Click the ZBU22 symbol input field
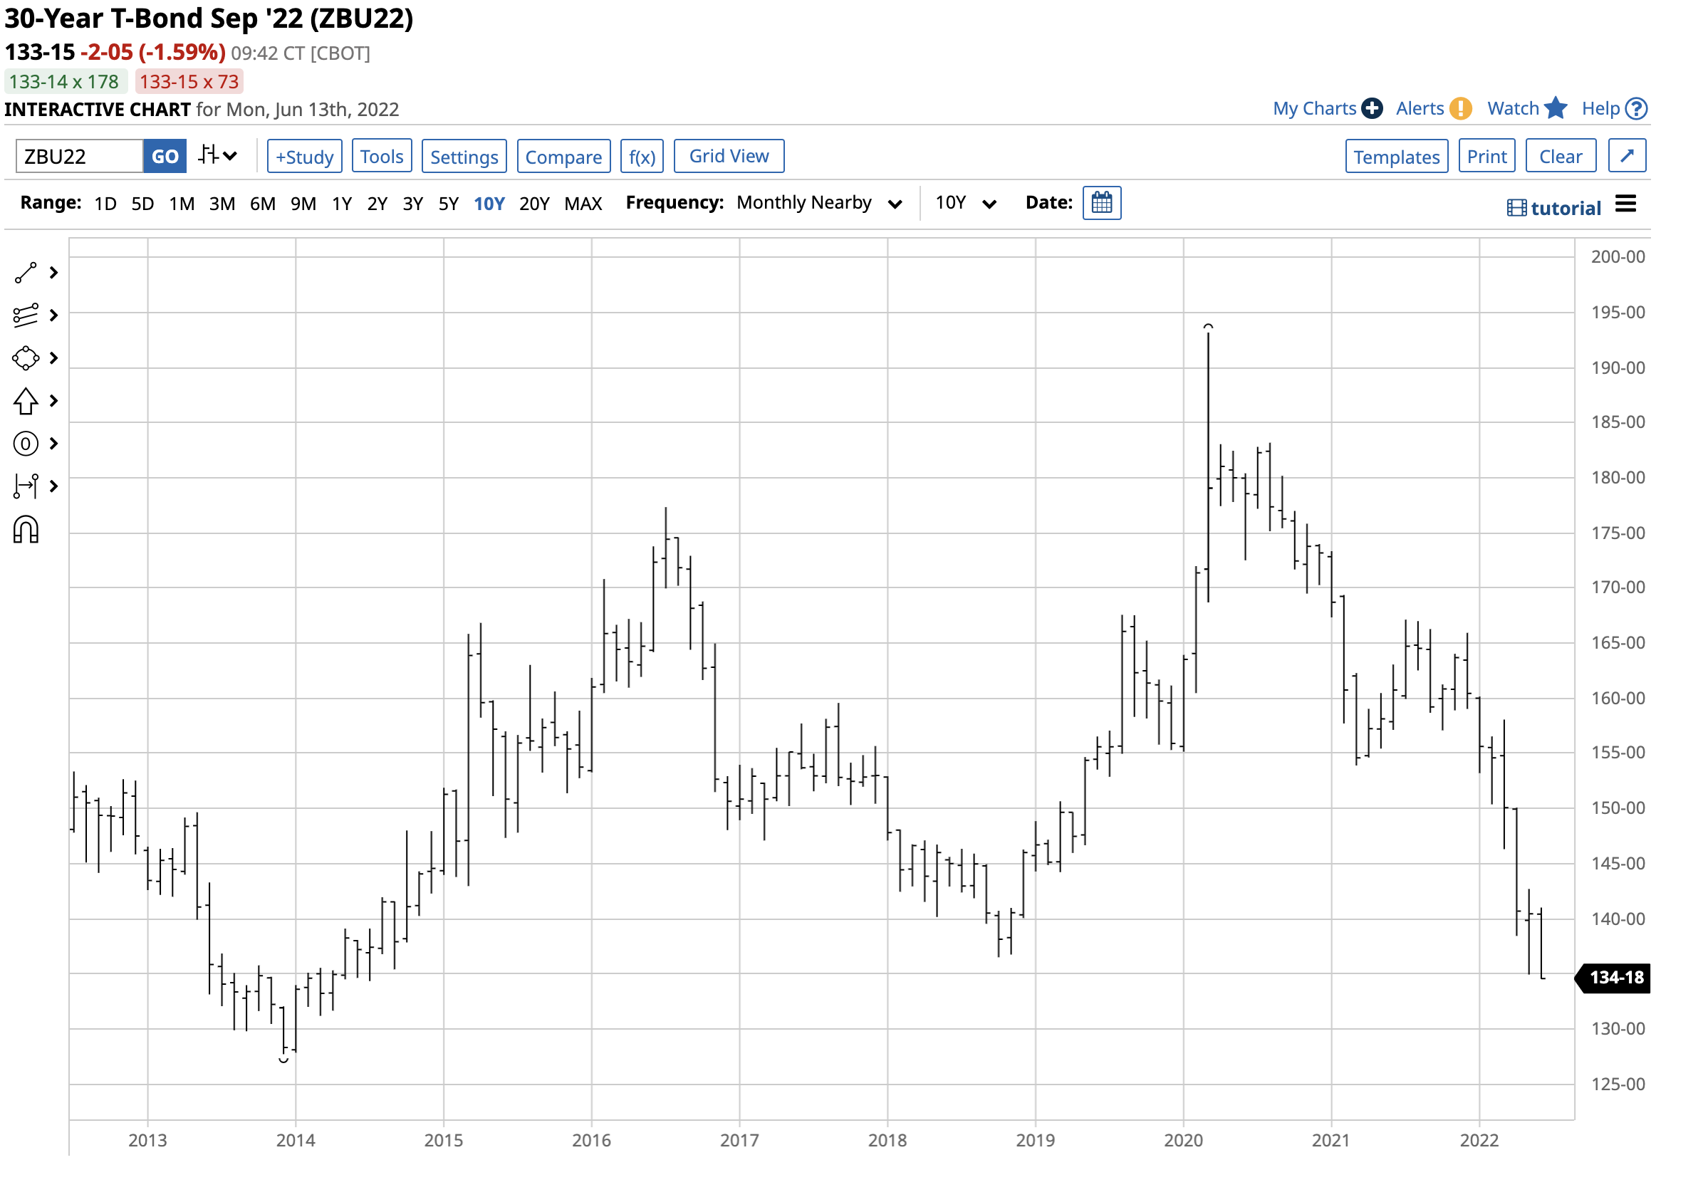Screen dimensions: 1708x1202 79,157
